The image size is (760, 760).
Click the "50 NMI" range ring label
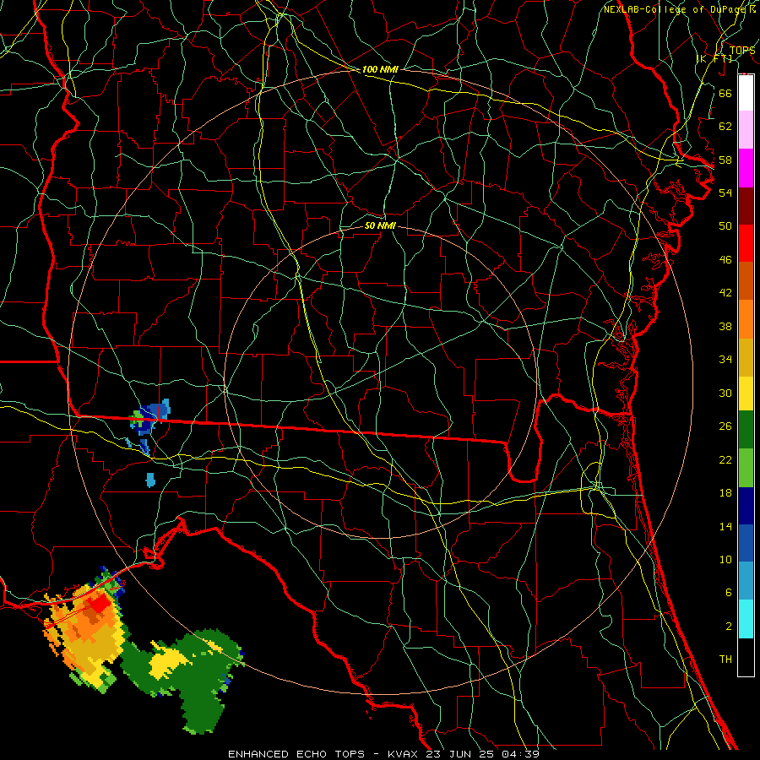[380, 225]
